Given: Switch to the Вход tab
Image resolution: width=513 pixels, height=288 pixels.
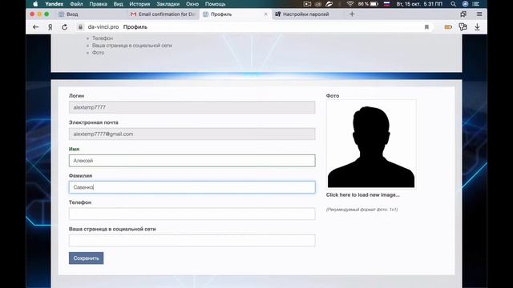Looking at the screenshot, I should [x=91, y=14].
